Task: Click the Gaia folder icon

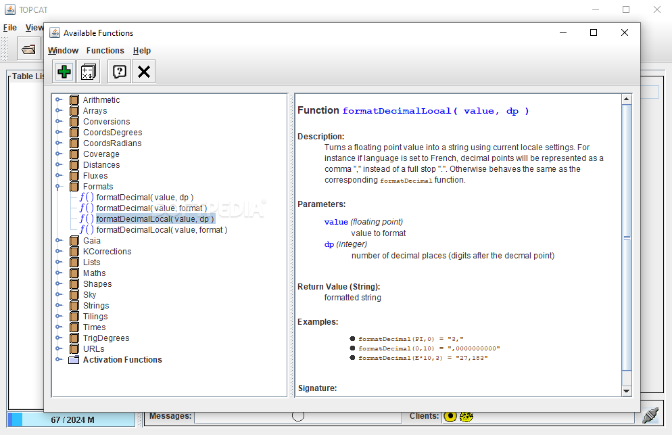Action: coord(74,241)
